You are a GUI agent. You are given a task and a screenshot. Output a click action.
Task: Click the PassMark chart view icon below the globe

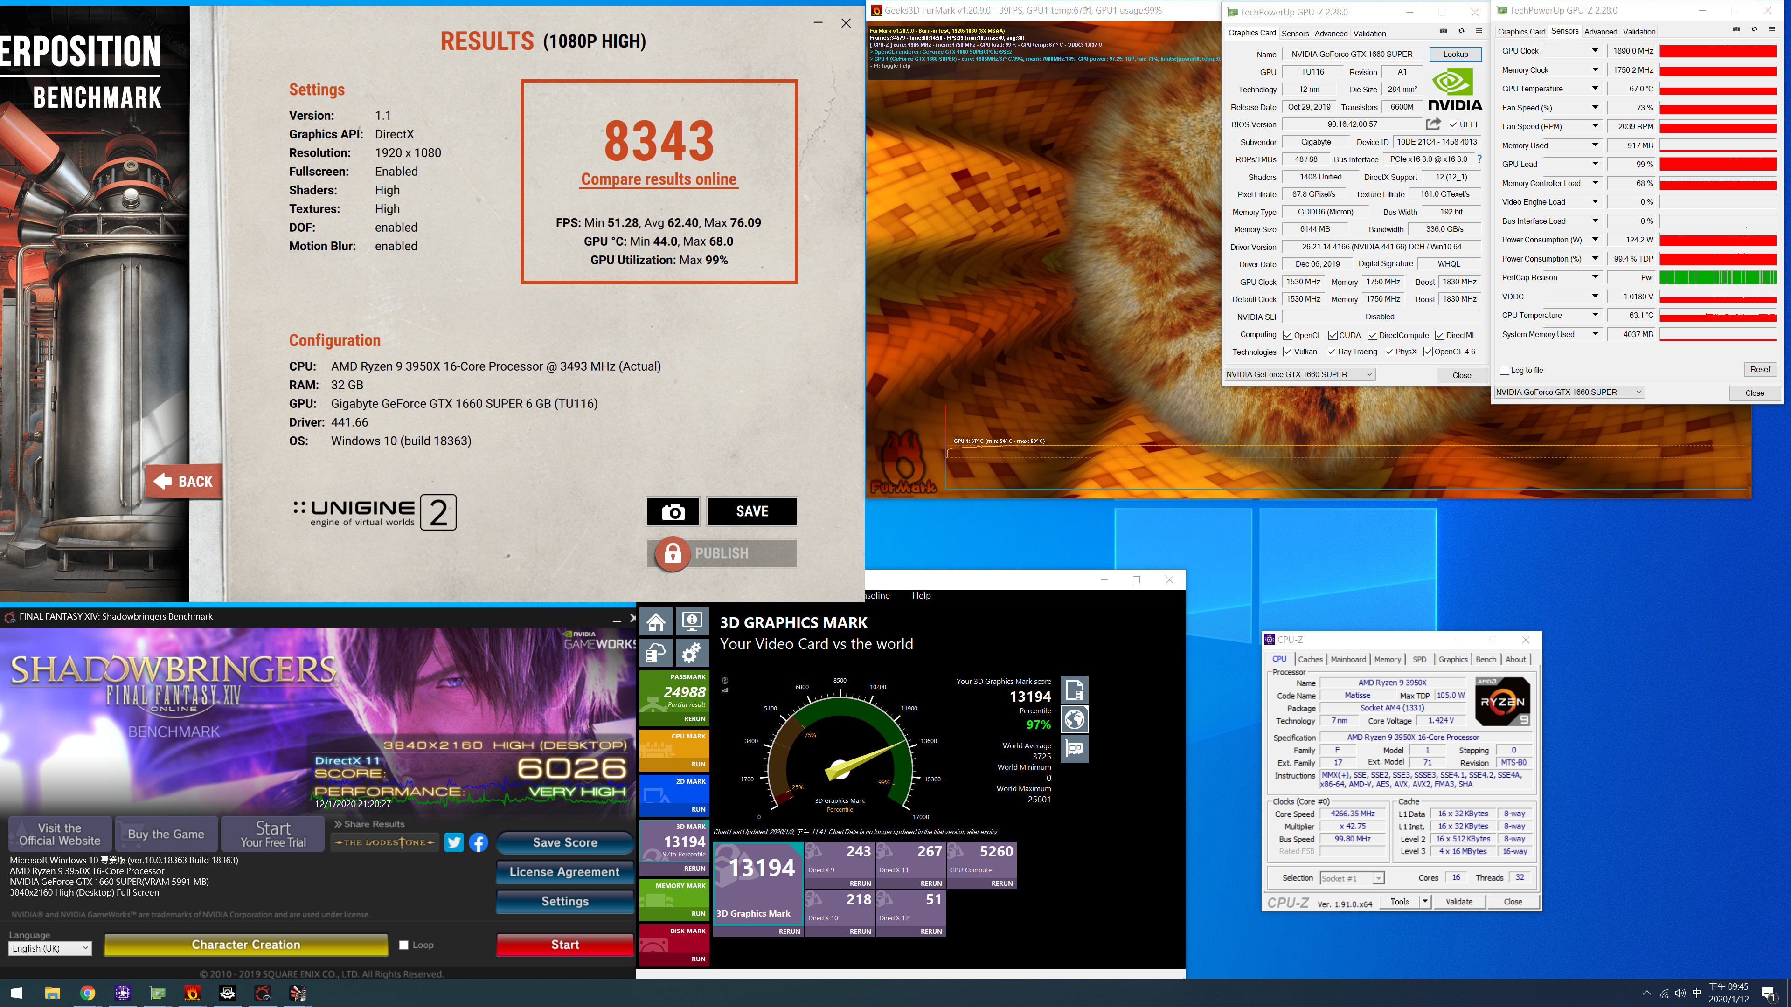pos(1074,748)
